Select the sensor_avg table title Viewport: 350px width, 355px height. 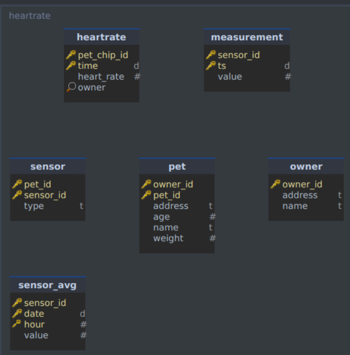pyautogui.click(x=48, y=285)
